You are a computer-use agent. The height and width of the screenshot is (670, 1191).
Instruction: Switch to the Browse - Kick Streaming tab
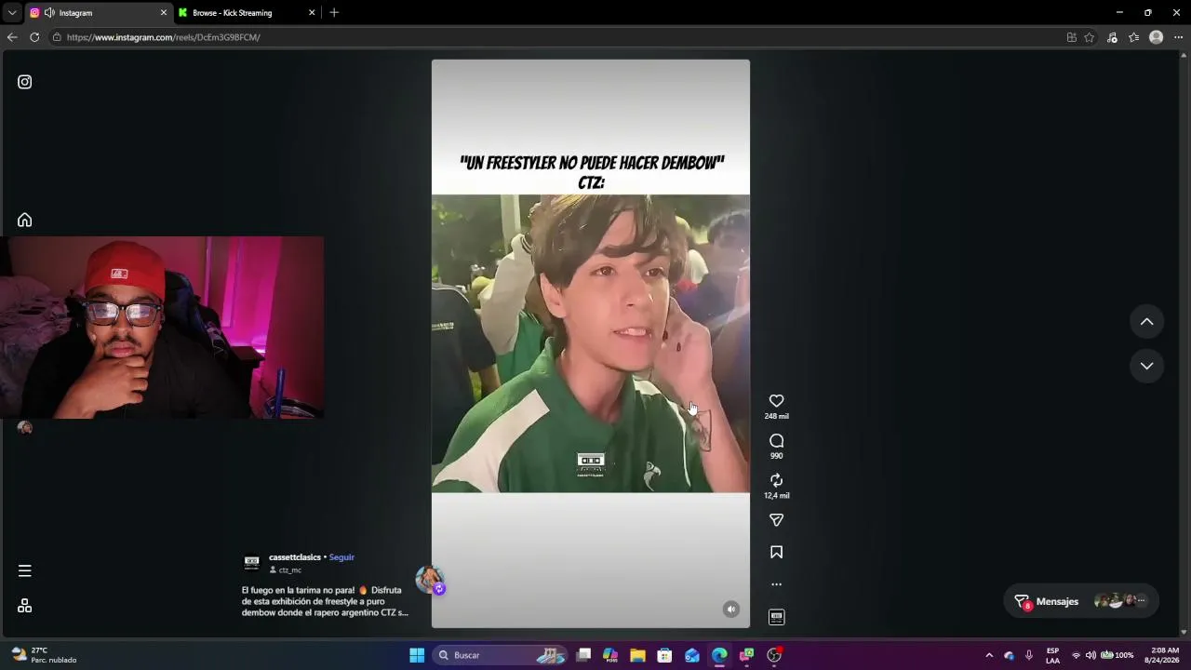point(248,13)
